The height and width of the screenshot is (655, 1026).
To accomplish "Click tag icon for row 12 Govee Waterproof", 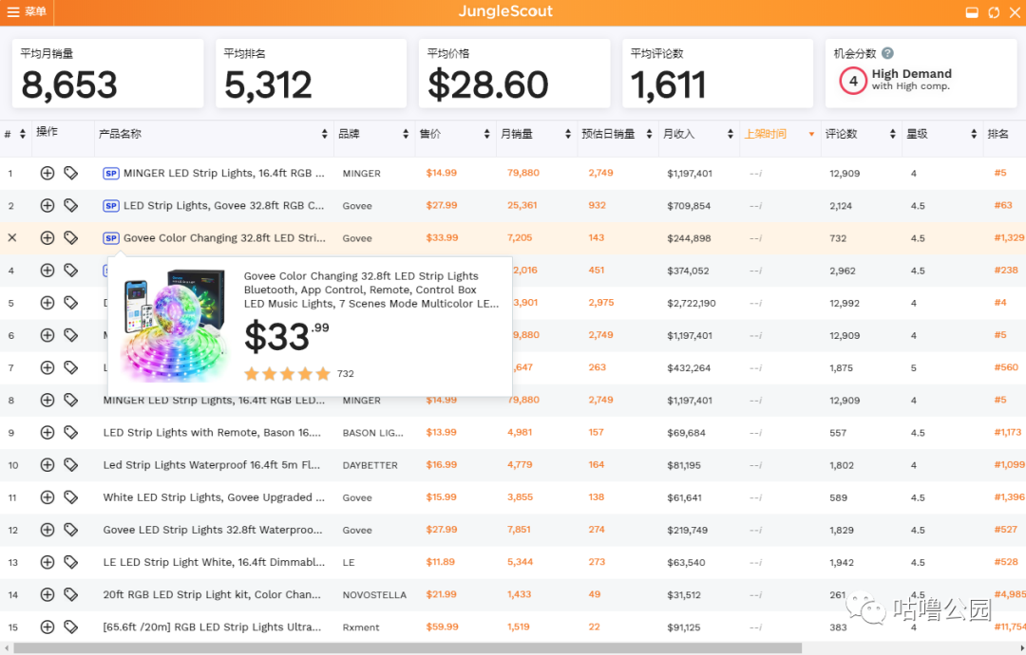I will (x=70, y=530).
